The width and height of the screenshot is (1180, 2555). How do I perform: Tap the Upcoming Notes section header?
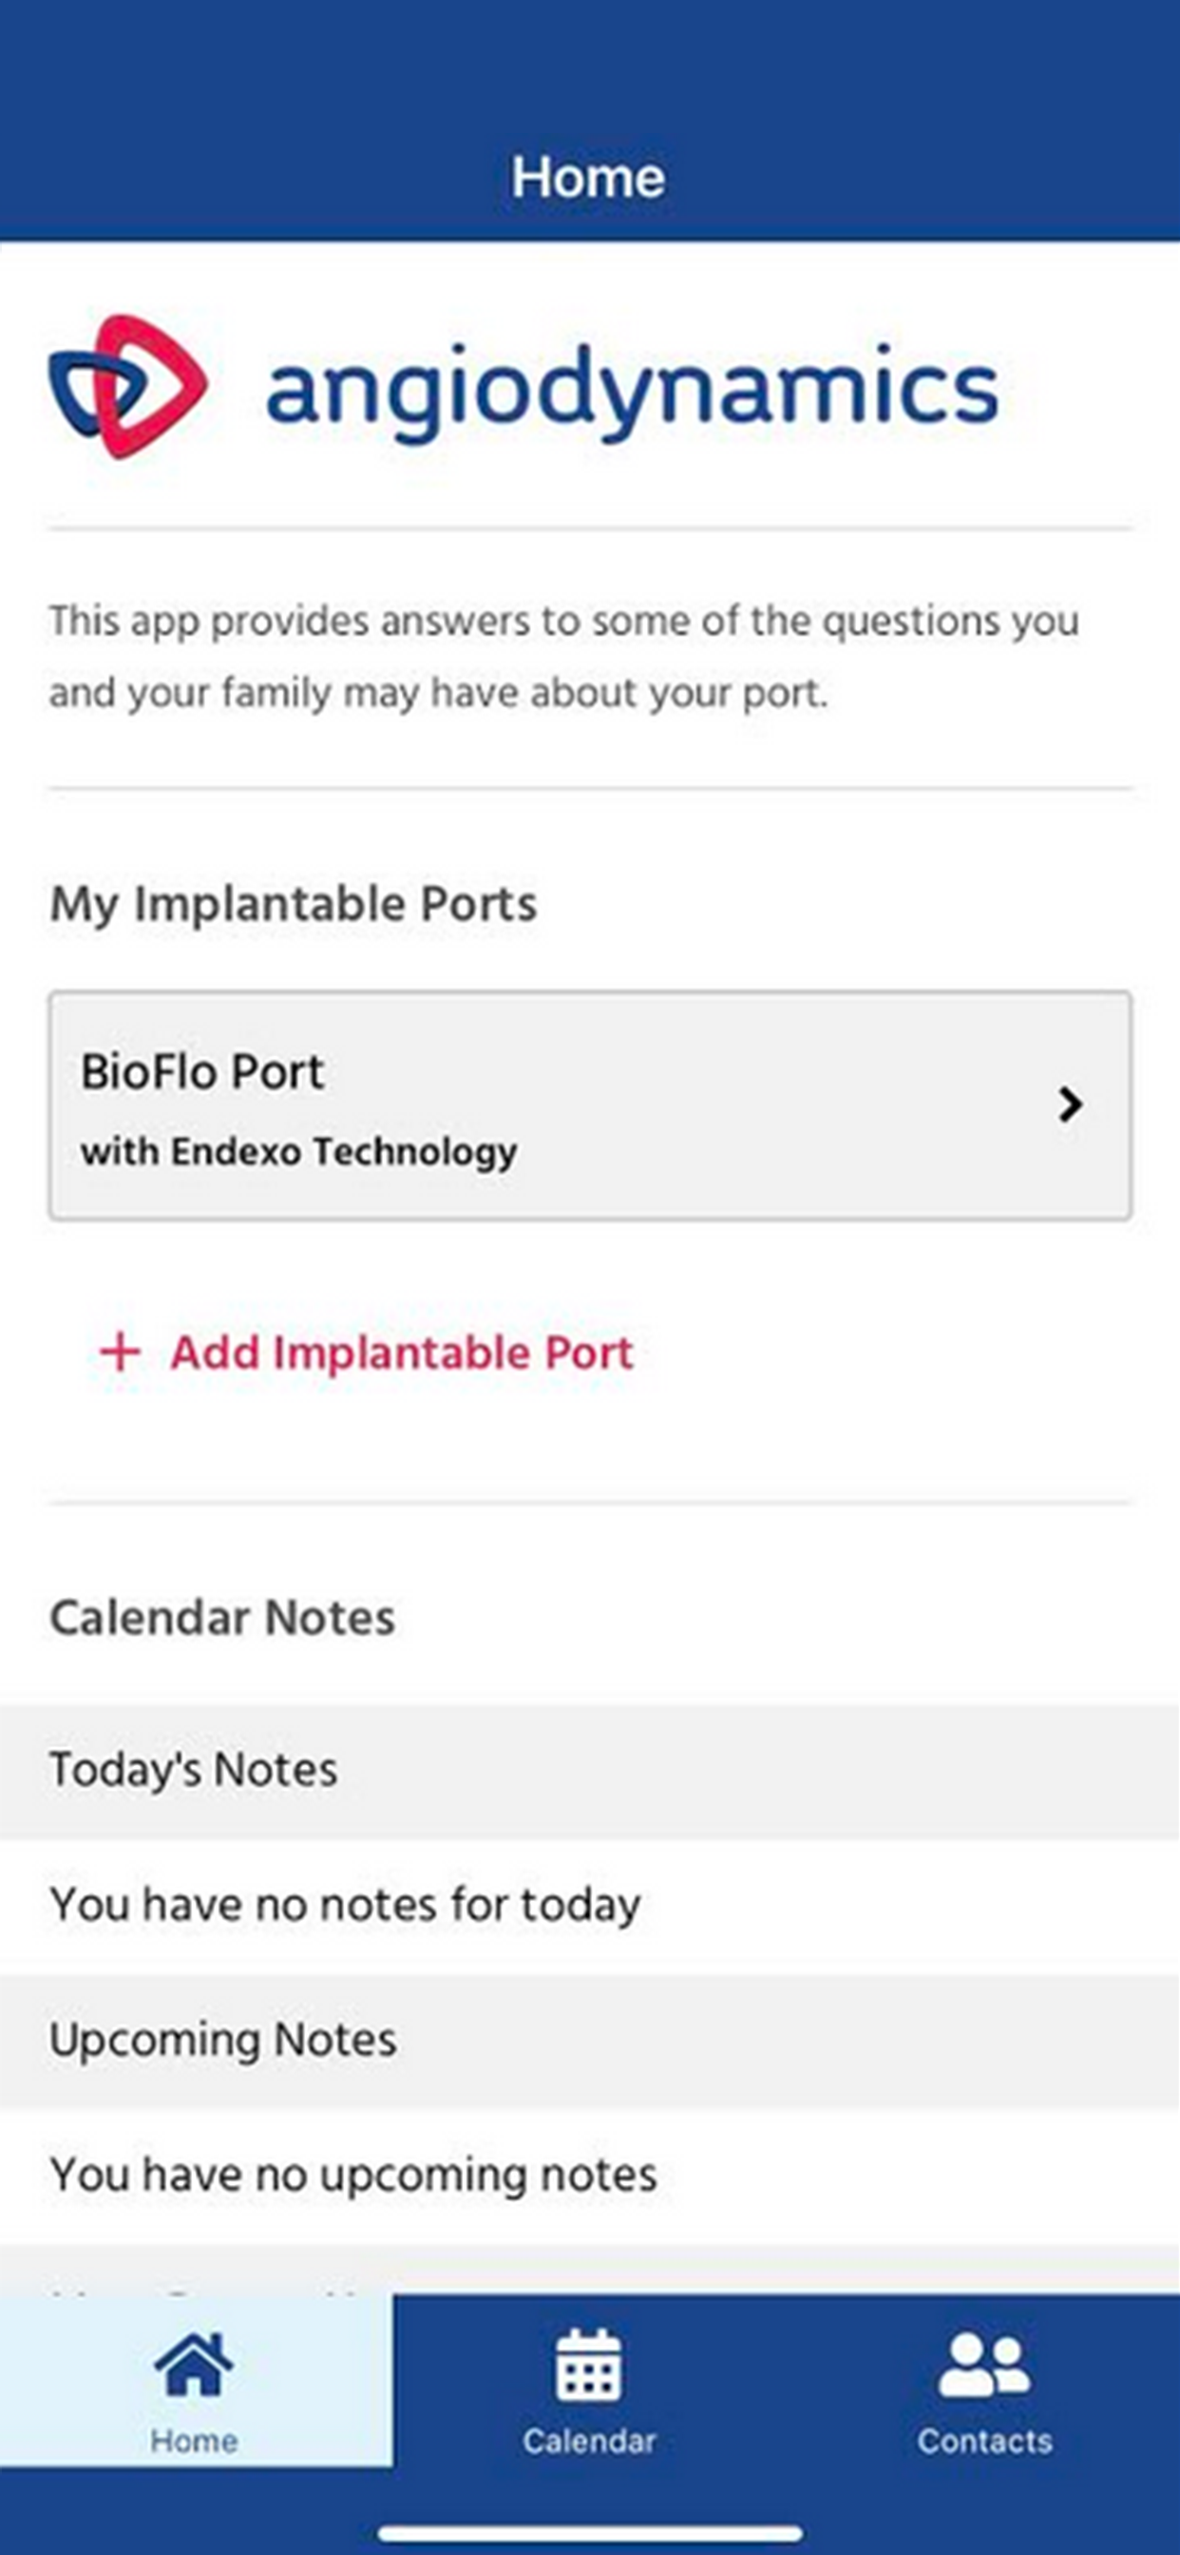click(590, 2041)
